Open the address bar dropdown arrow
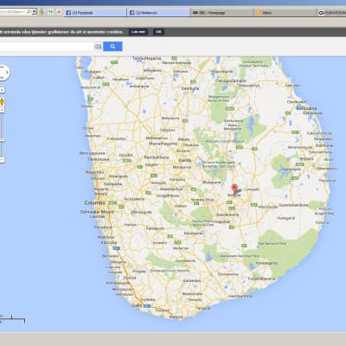346x346 pixels. [35, 11]
